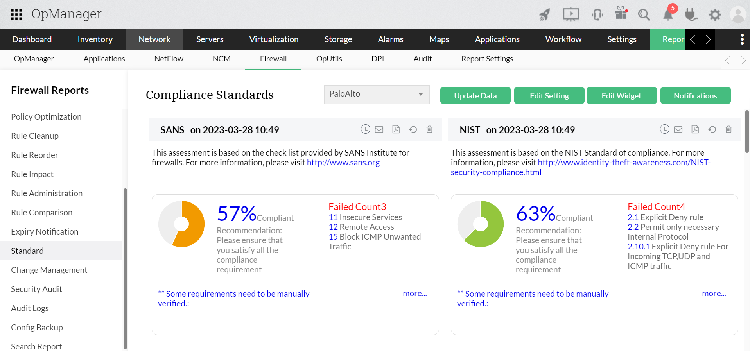Export the SANS report as PDF
This screenshot has height=351, width=750.
point(396,129)
